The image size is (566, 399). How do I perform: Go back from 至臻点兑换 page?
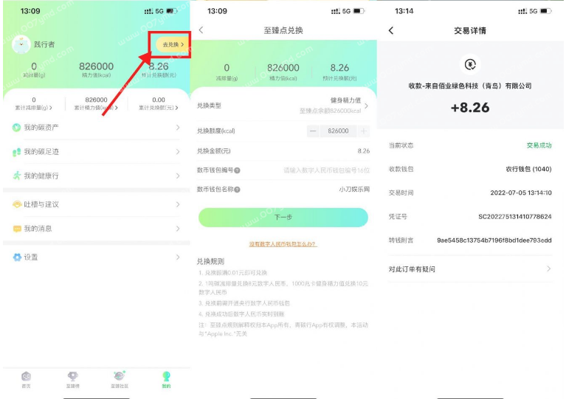[x=201, y=30]
